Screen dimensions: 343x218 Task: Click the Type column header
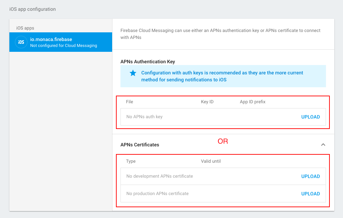tap(131, 161)
